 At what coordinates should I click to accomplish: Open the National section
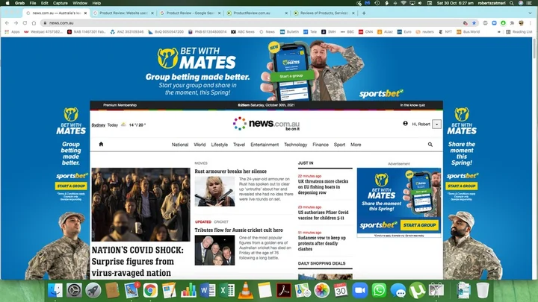click(180, 145)
